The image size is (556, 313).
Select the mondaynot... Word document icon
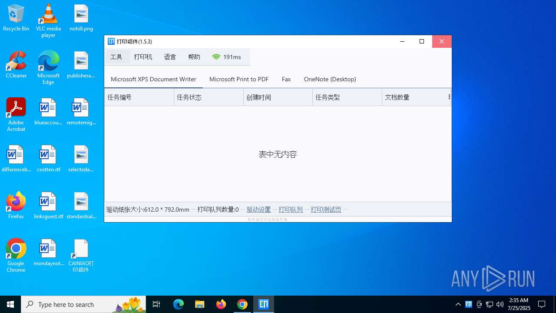[x=48, y=253]
